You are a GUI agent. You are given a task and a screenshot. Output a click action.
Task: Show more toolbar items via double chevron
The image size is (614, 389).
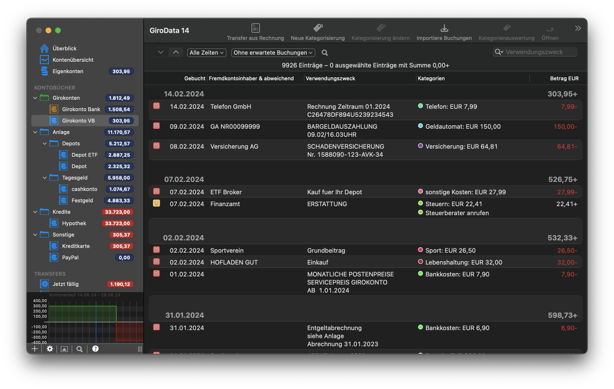pos(578,28)
